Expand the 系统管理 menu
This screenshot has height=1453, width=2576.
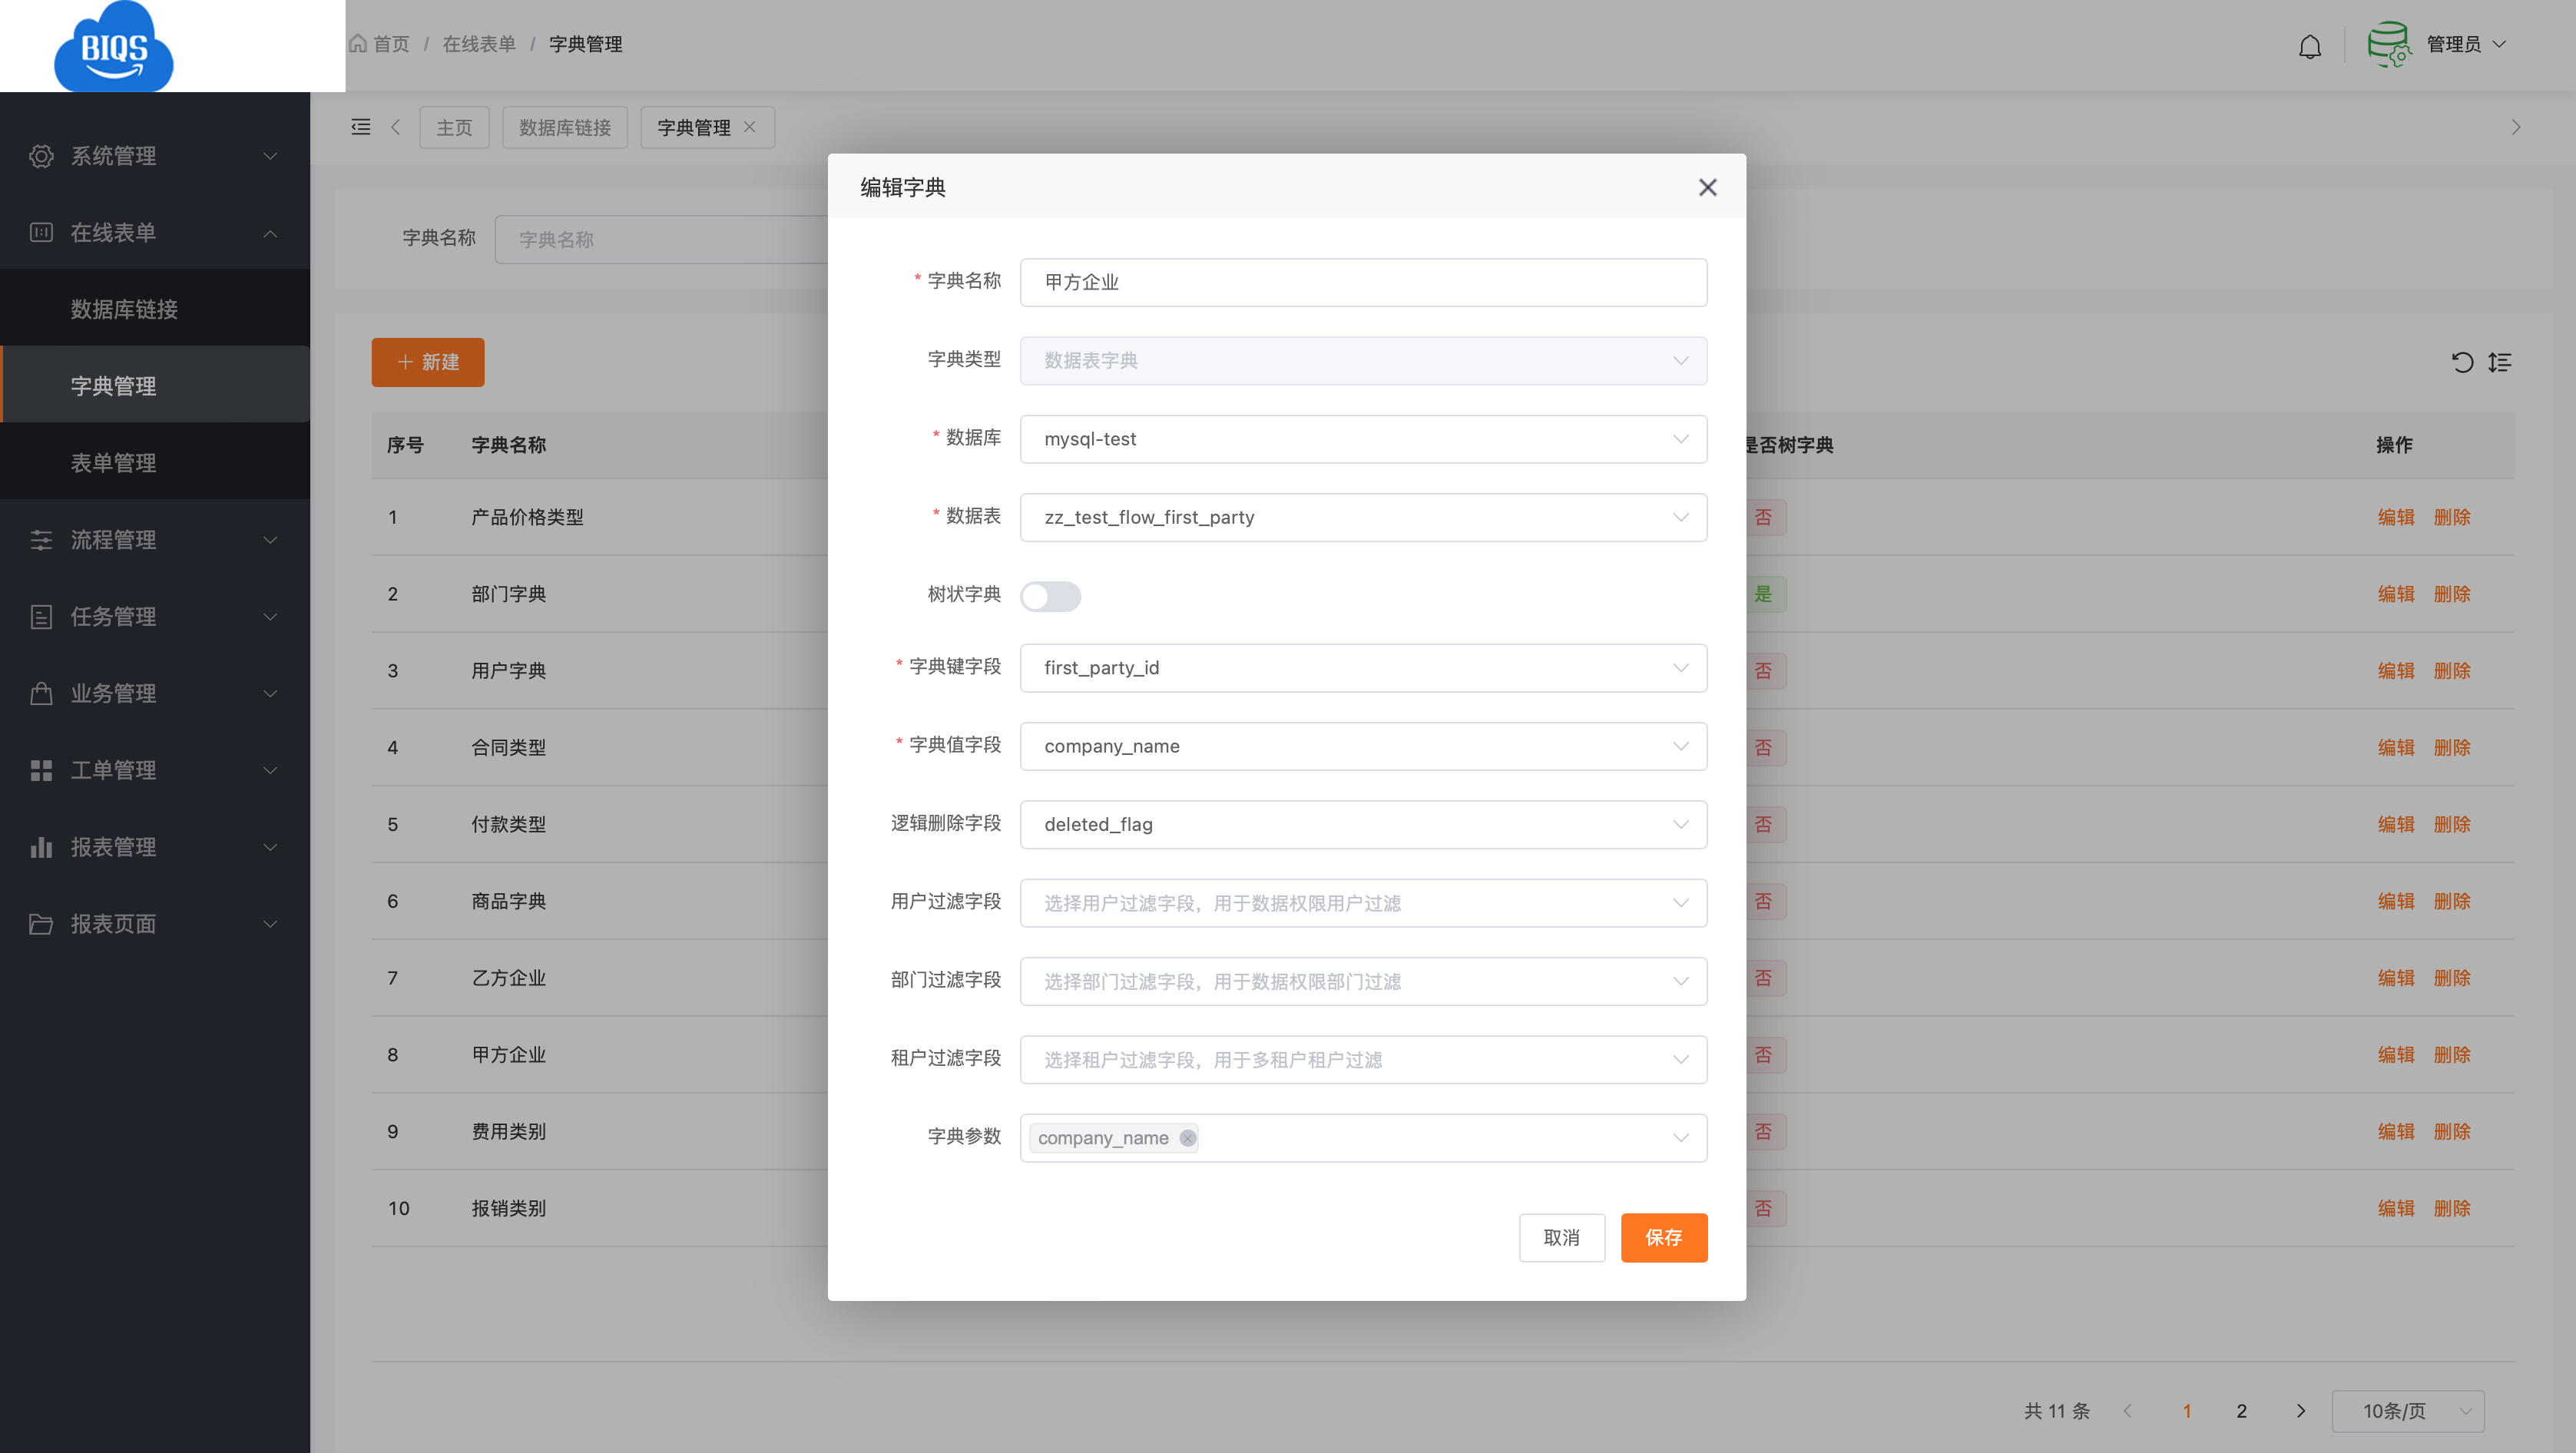click(155, 156)
